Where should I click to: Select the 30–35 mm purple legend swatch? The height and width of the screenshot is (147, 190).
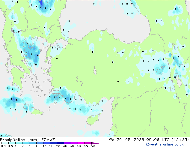67,143
